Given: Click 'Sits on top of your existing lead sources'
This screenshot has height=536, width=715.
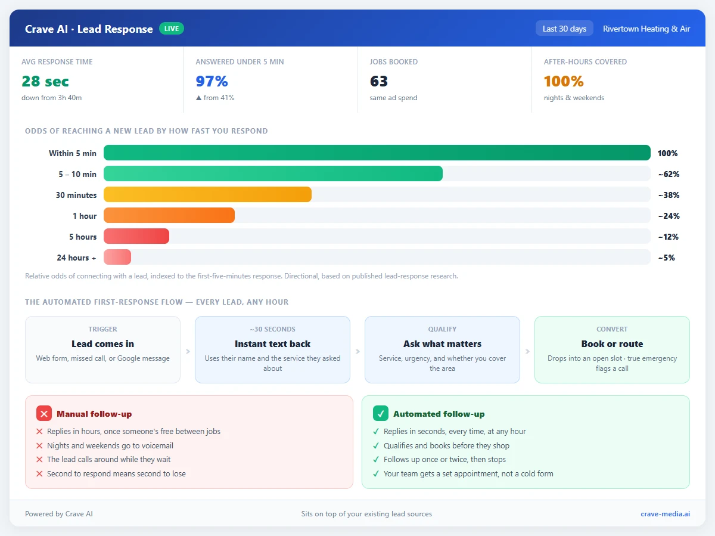Looking at the screenshot, I should 366,514.
